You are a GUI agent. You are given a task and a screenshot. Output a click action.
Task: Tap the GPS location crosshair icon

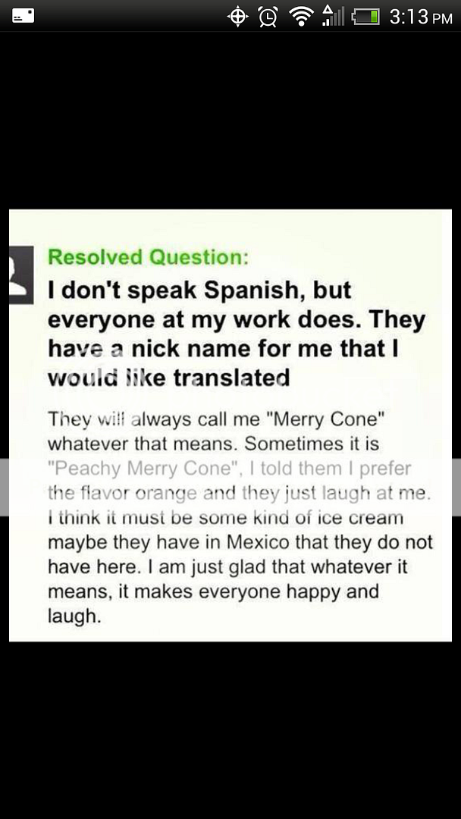click(x=237, y=17)
